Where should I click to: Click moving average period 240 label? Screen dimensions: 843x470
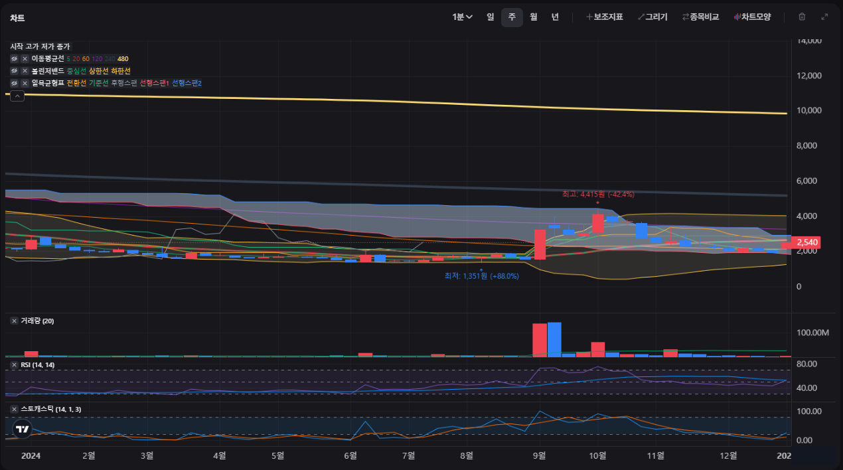(110, 59)
